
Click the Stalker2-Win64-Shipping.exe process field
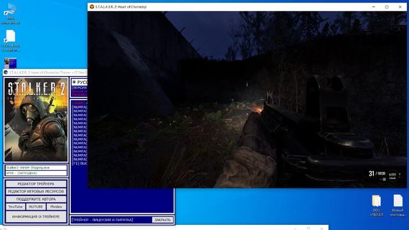36,167
